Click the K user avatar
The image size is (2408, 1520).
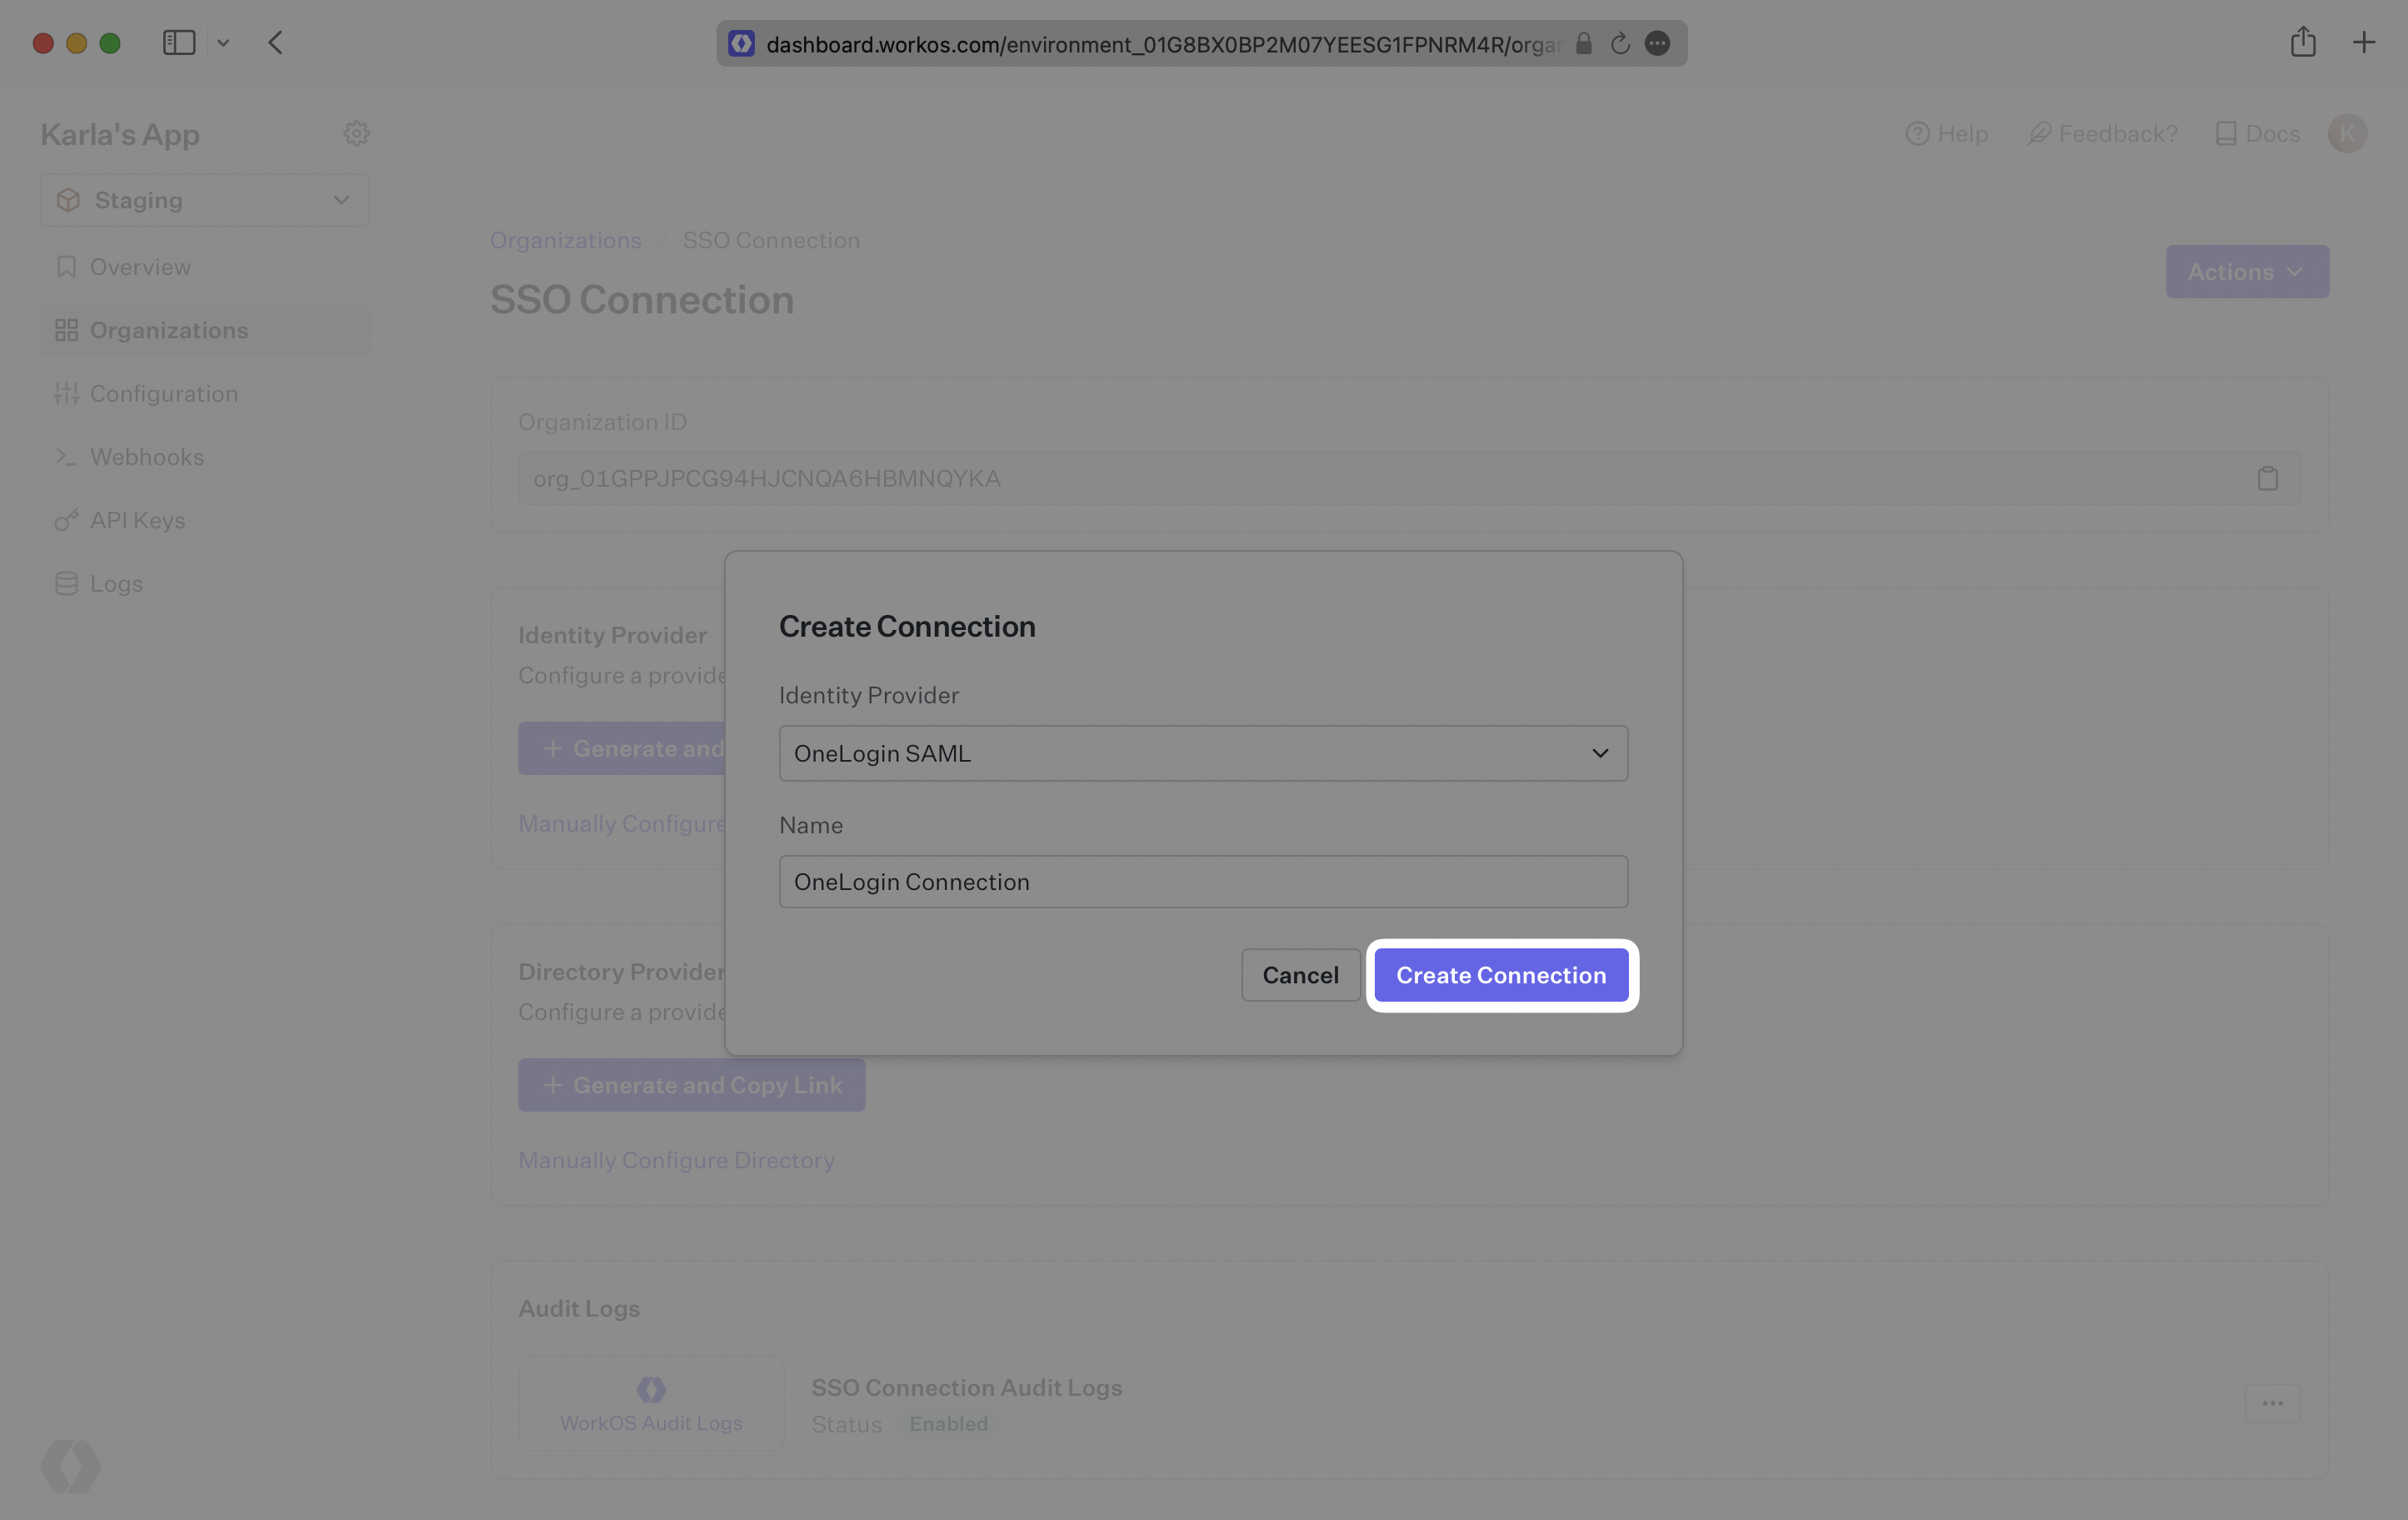2348,133
